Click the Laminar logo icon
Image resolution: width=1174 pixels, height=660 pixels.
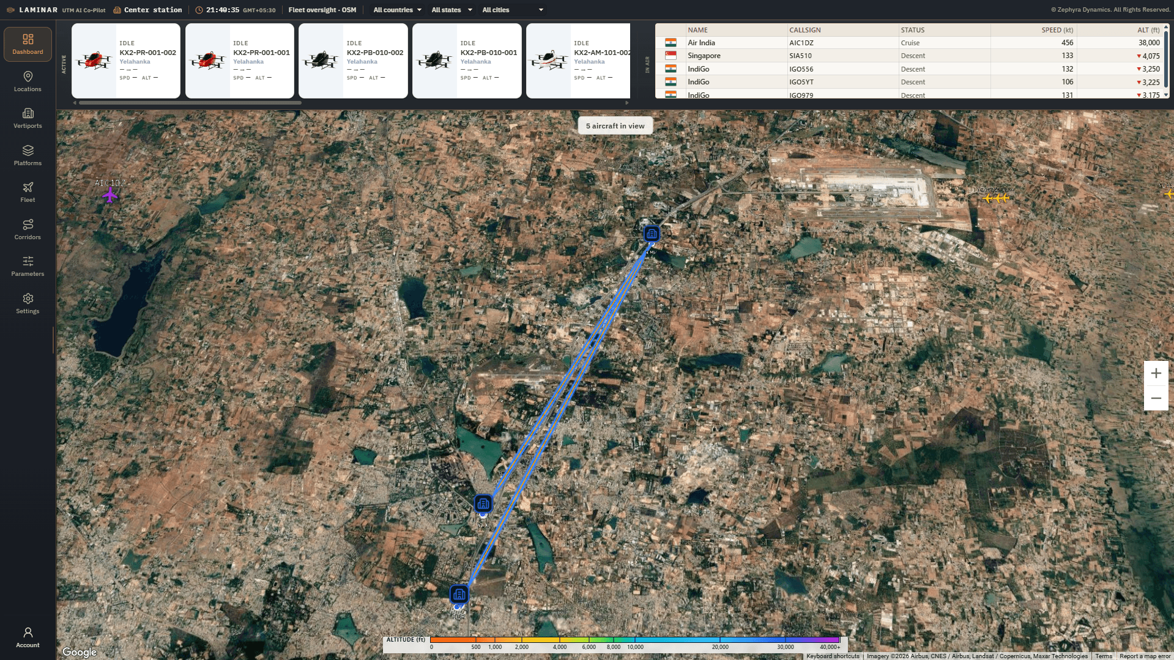pos(10,10)
